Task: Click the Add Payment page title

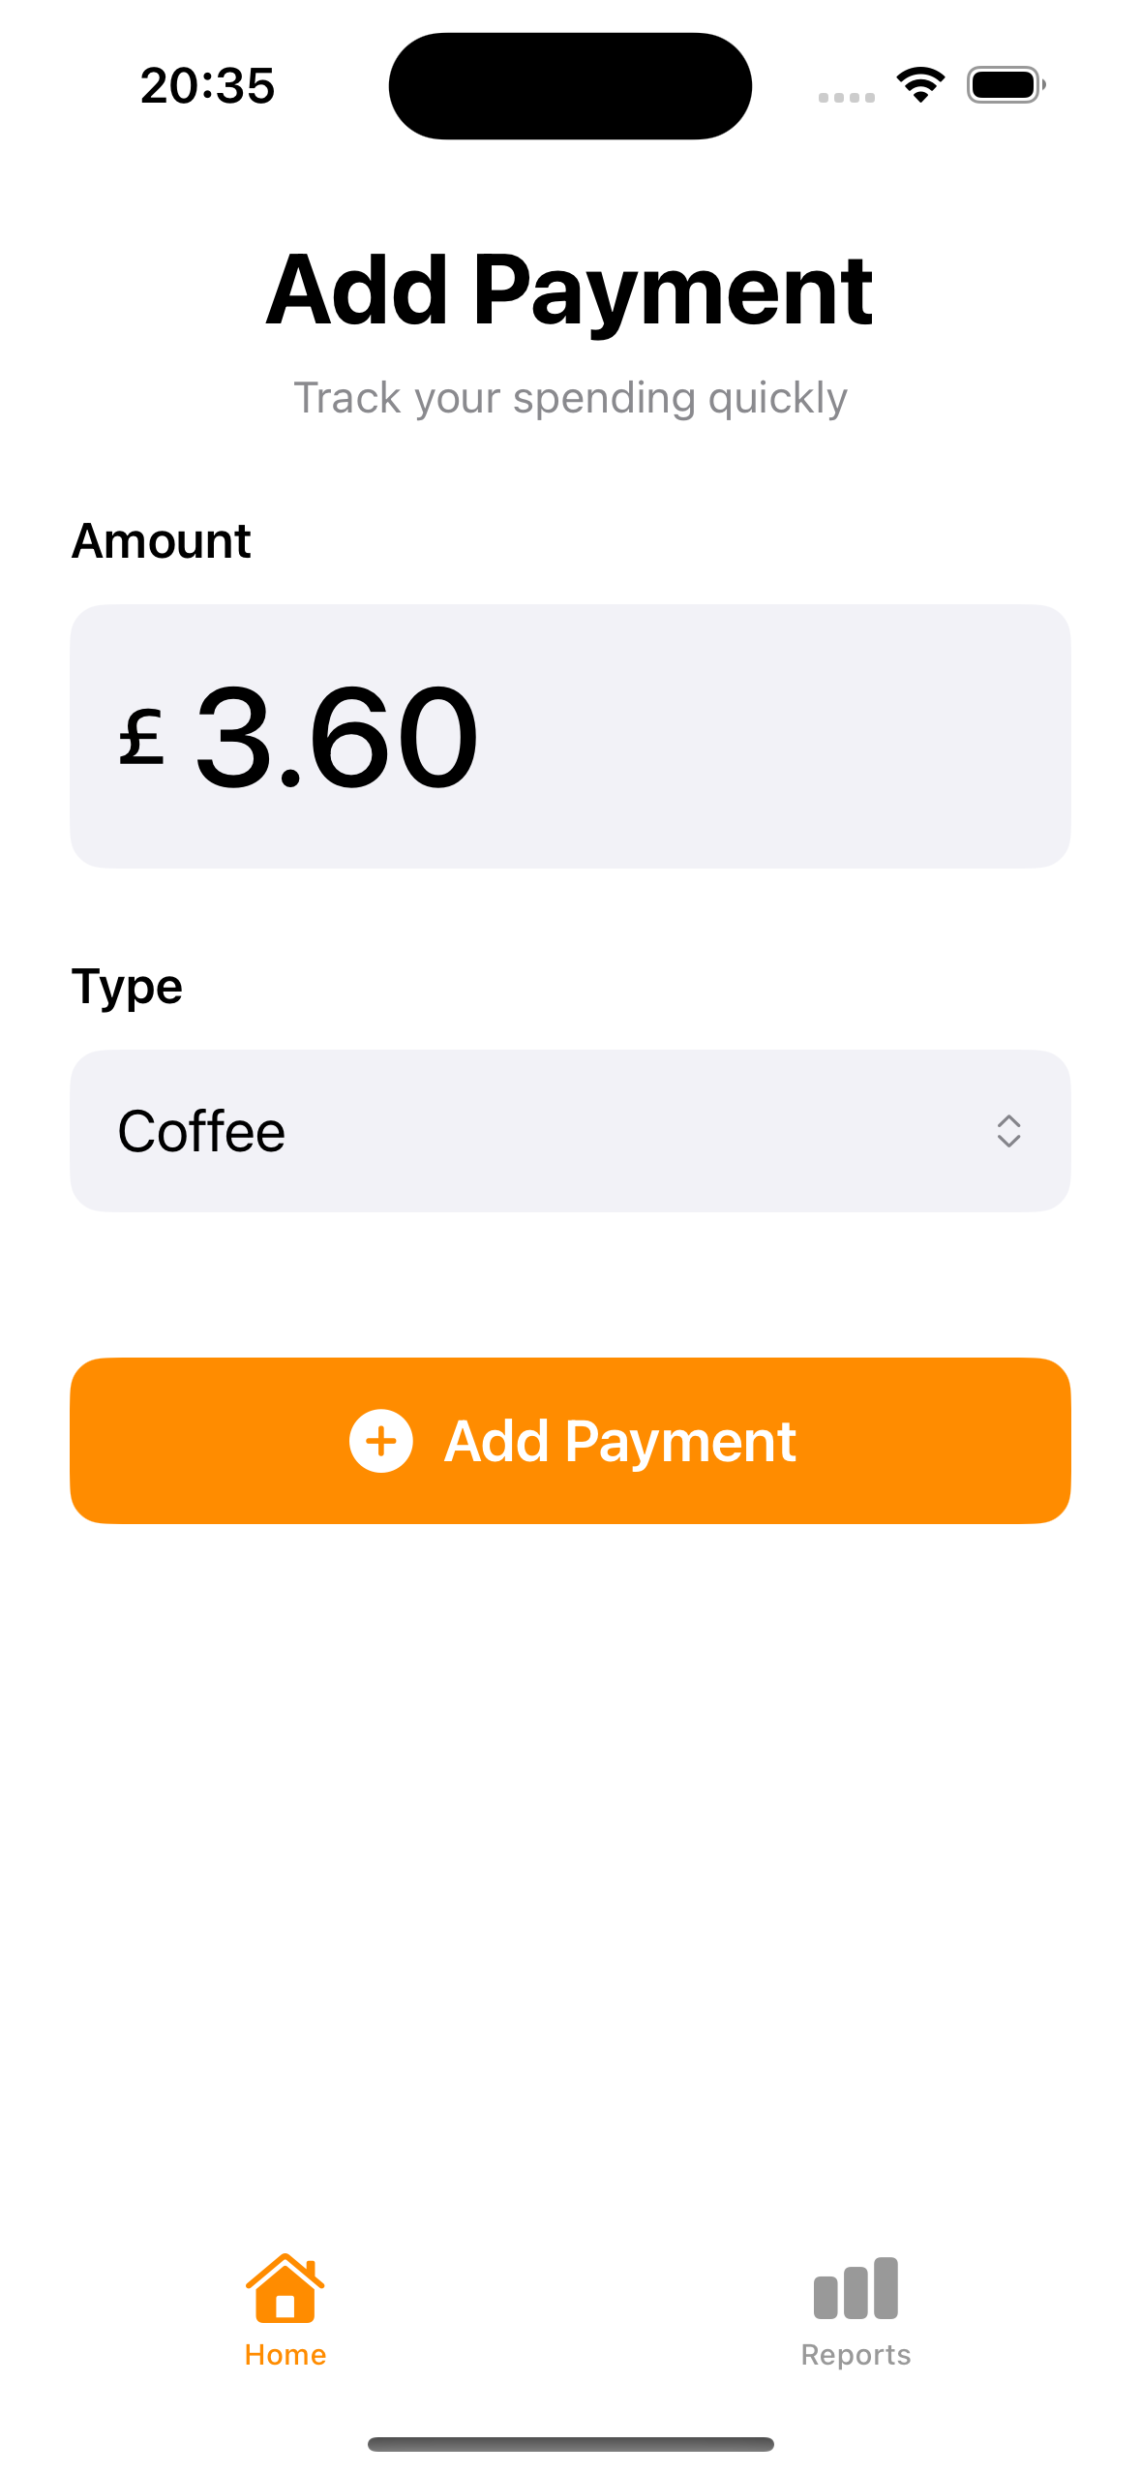Action: click(569, 290)
